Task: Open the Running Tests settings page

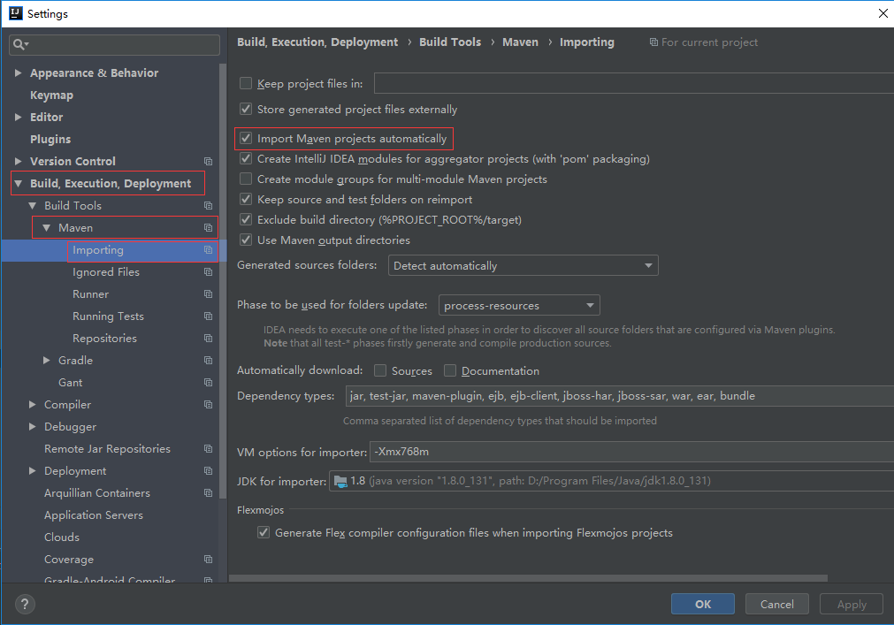Action: pyautogui.click(x=109, y=316)
